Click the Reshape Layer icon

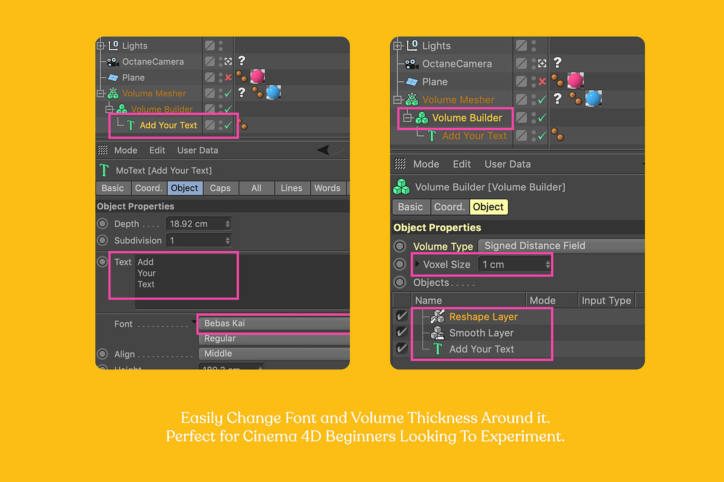tap(438, 317)
